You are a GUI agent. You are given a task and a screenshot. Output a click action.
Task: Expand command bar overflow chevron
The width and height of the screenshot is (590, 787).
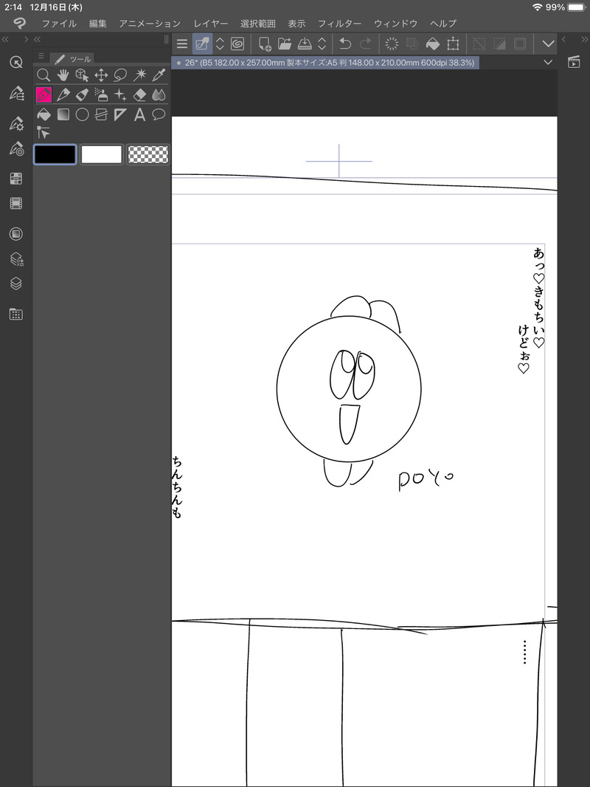[x=549, y=44]
